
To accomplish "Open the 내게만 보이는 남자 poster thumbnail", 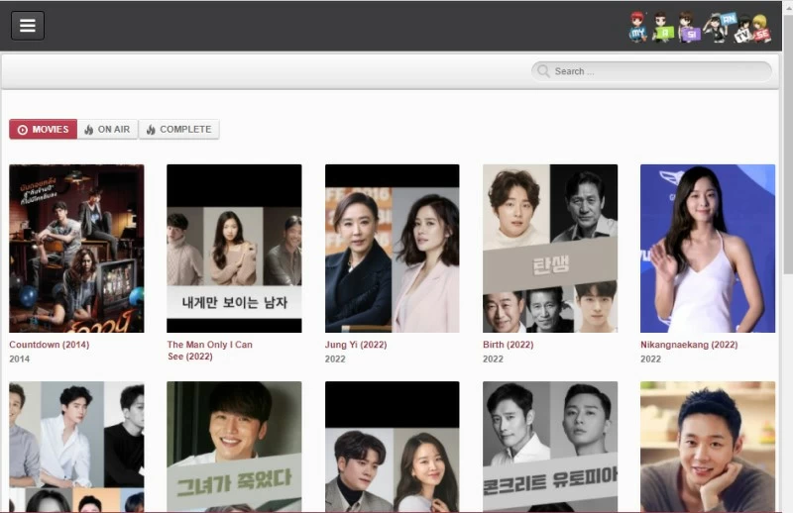I will click(234, 249).
